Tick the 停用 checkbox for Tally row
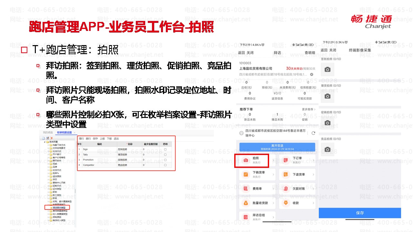Viewport: 413px width, 232px height. (166, 155)
